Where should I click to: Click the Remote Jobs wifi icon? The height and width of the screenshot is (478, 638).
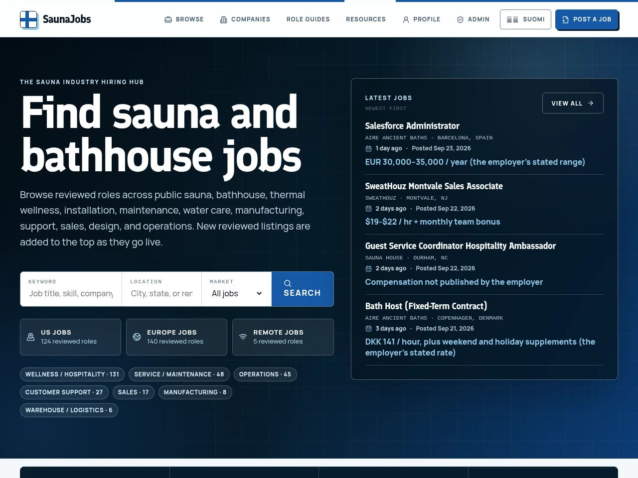pyautogui.click(x=243, y=337)
